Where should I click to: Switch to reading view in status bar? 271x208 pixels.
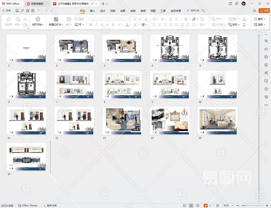pyautogui.click(x=197, y=206)
